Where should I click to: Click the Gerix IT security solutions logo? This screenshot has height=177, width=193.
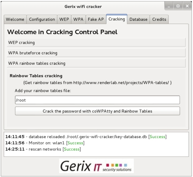coord(96,166)
